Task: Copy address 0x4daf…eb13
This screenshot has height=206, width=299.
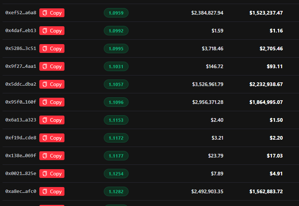Action: tap(52, 31)
